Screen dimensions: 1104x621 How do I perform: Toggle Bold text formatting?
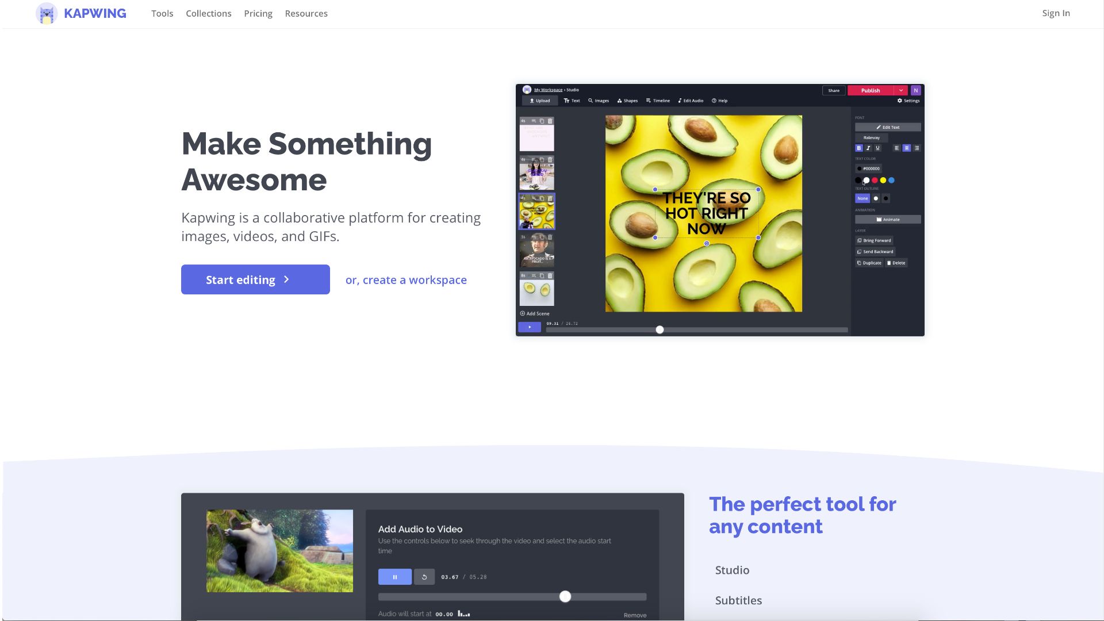pyautogui.click(x=859, y=148)
